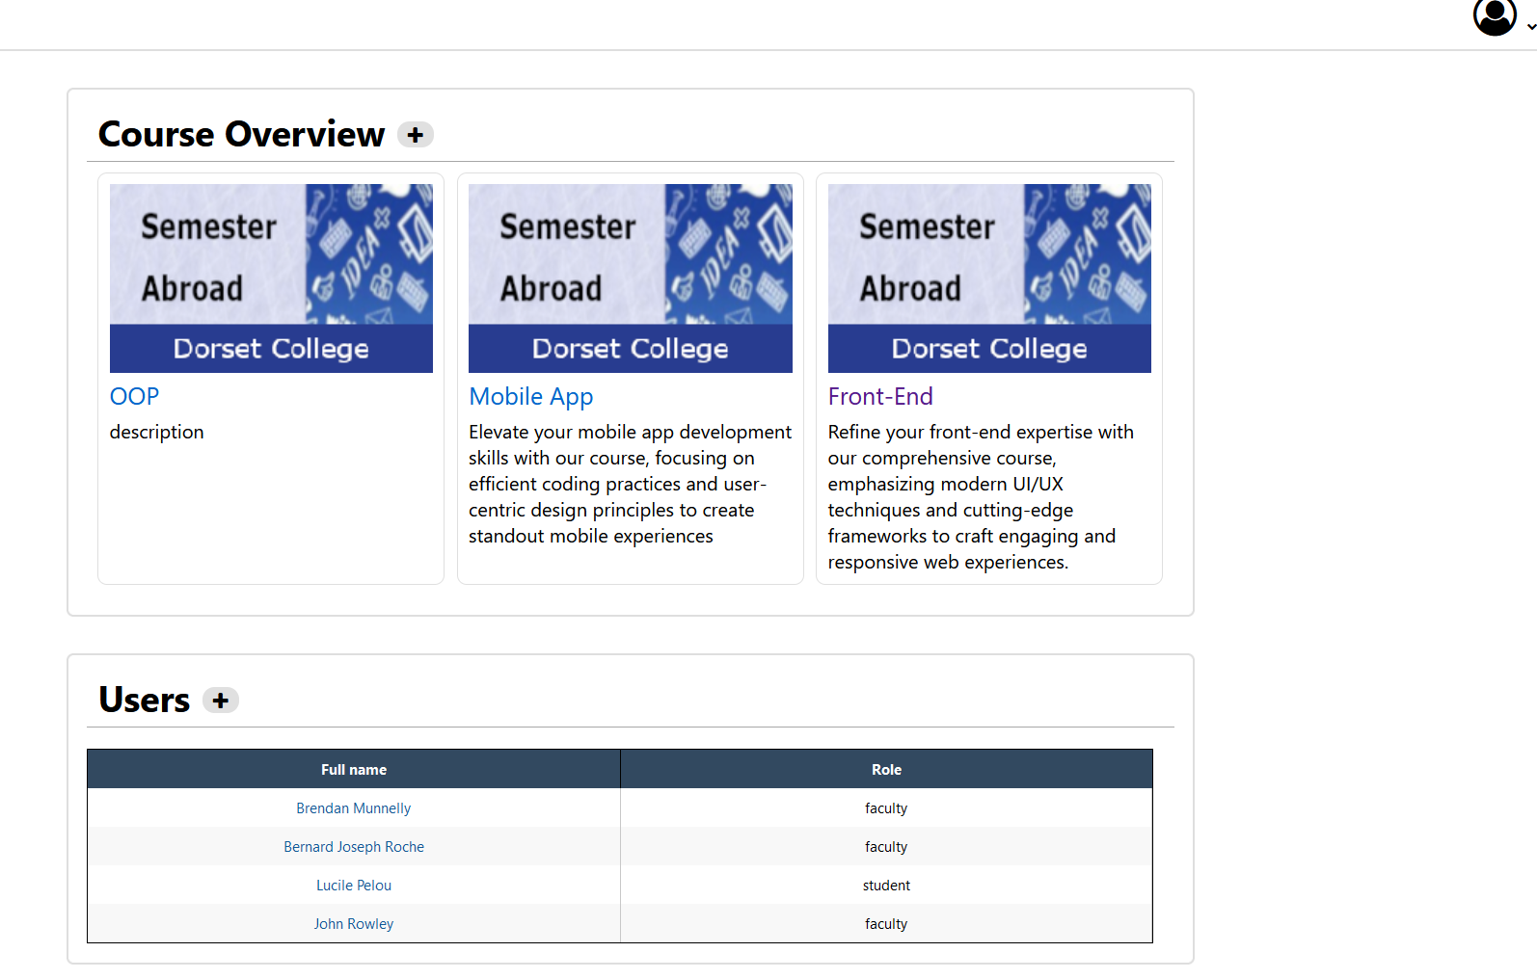This screenshot has width=1537, height=979.
Task: Open Lucile Pelou's user profile
Action: point(354,886)
